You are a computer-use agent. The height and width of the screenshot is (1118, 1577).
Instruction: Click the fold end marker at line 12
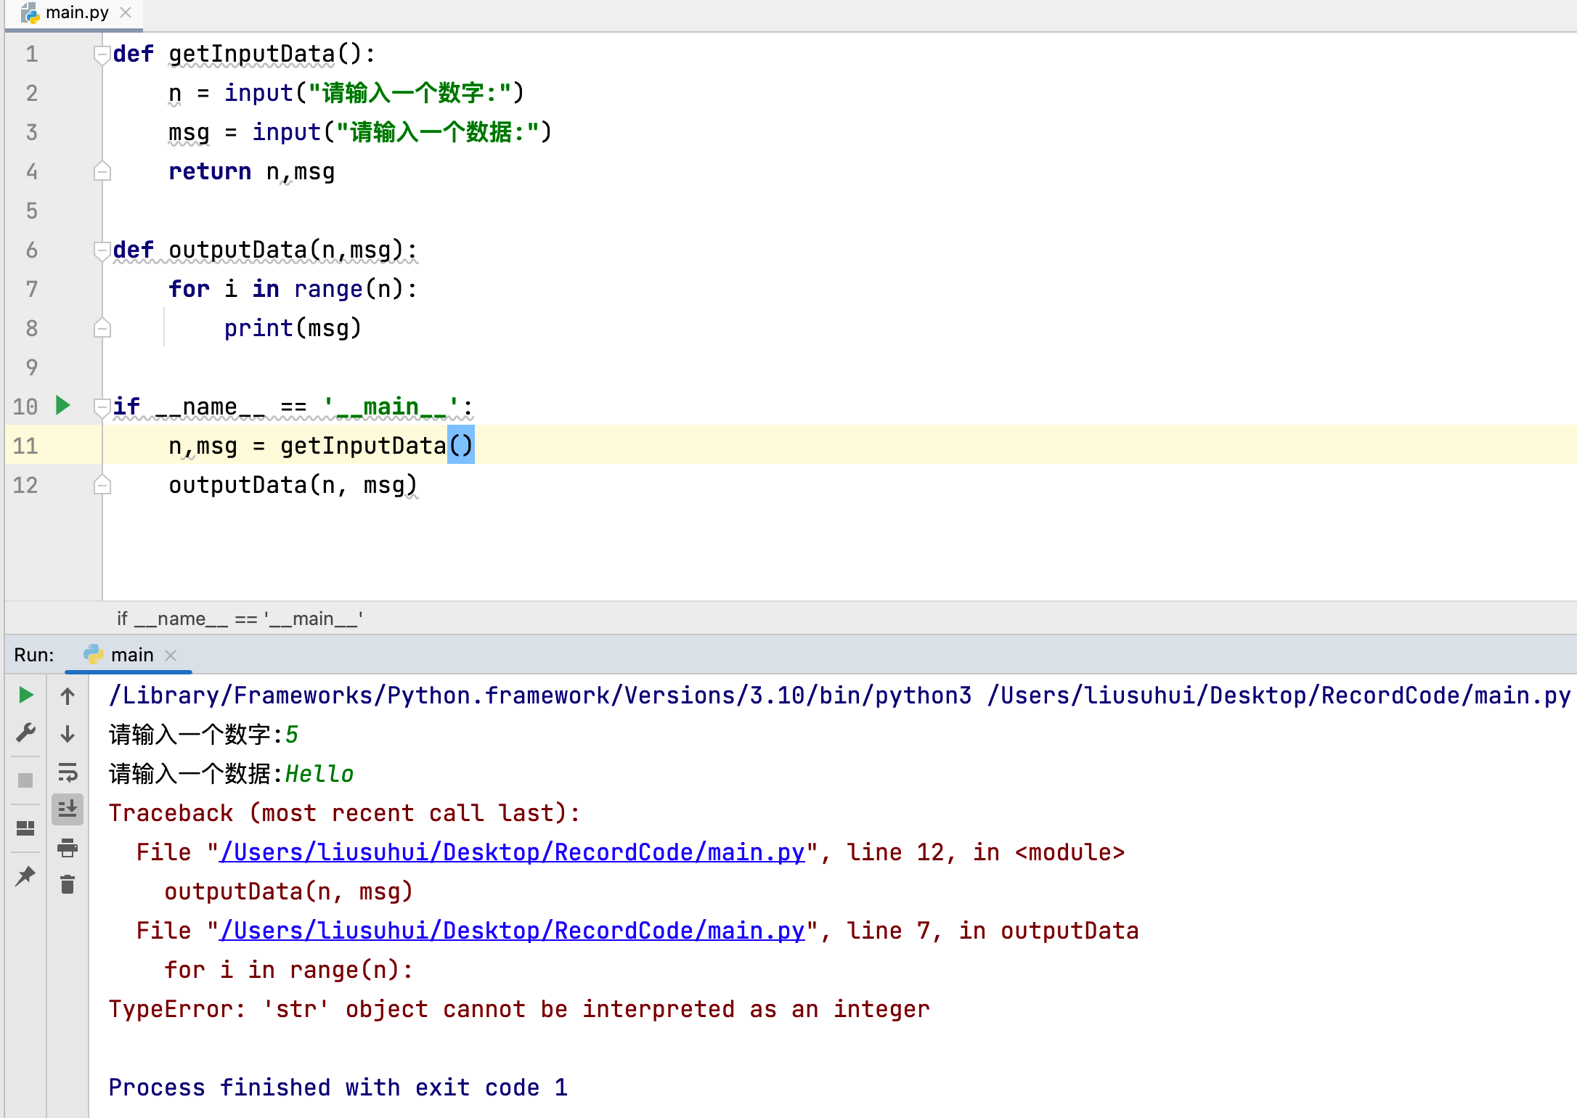click(x=102, y=485)
